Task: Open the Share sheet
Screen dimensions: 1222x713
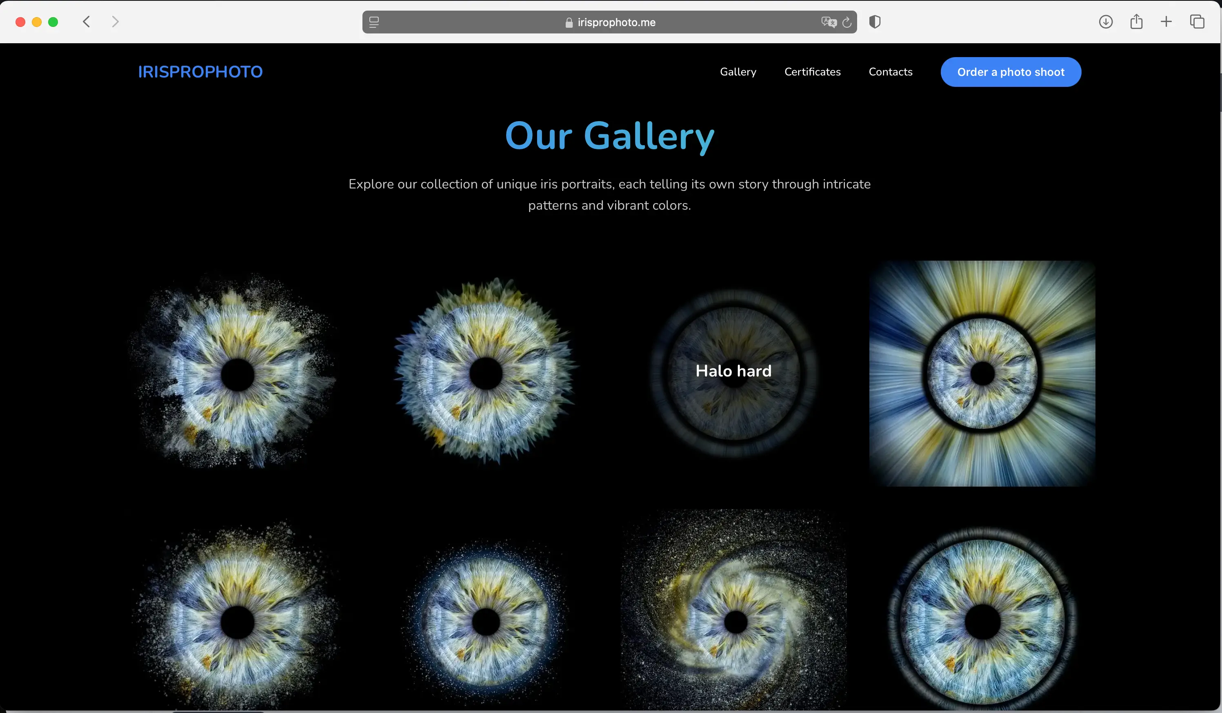Action: click(1137, 22)
